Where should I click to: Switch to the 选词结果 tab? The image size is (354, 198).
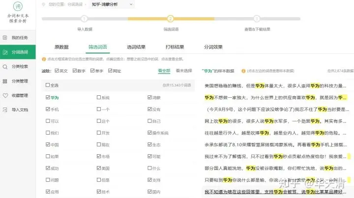(x=136, y=47)
